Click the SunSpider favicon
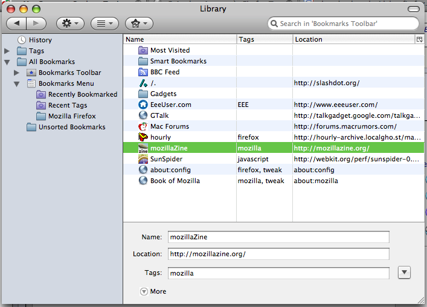The width and height of the screenshot is (427, 307). [x=143, y=159]
